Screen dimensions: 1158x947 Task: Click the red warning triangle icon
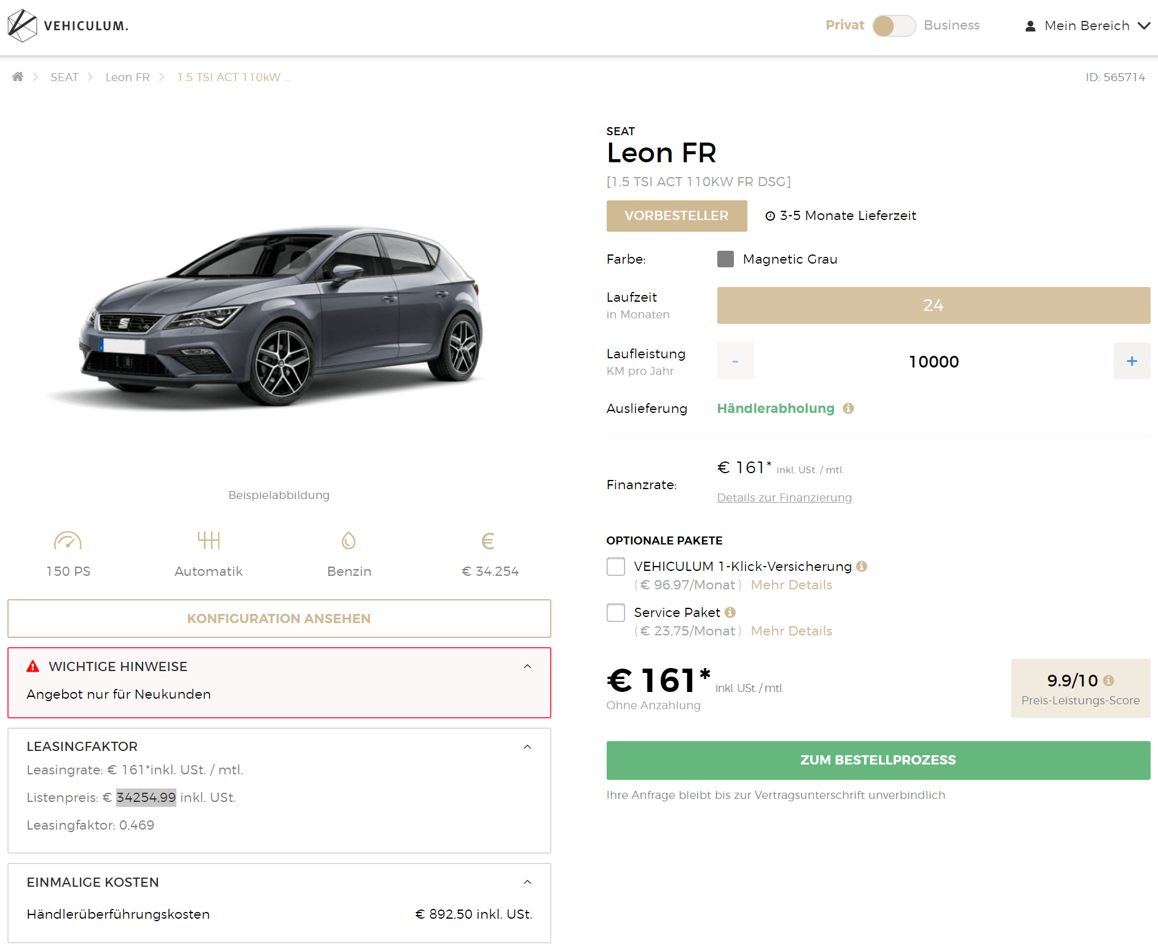coord(33,666)
